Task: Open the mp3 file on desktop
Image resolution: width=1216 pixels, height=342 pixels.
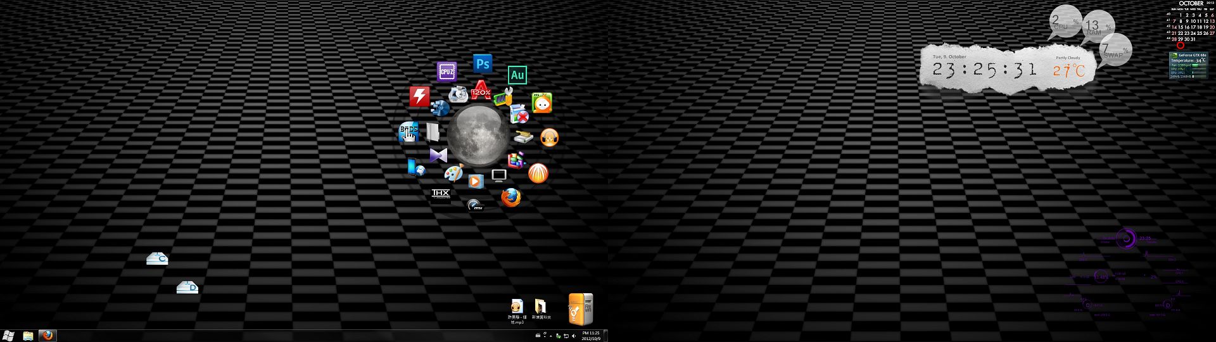Action: (x=517, y=306)
